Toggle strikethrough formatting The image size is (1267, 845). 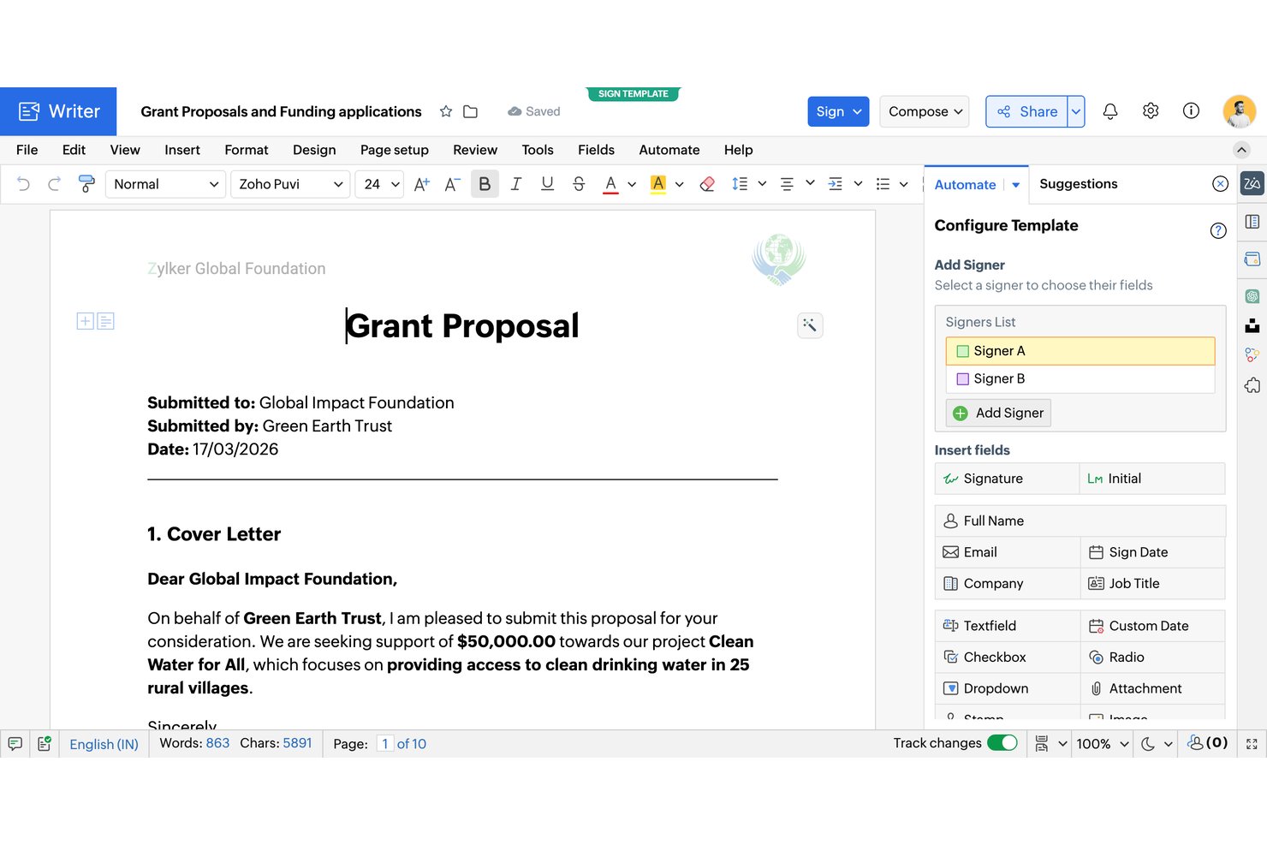point(579,184)
